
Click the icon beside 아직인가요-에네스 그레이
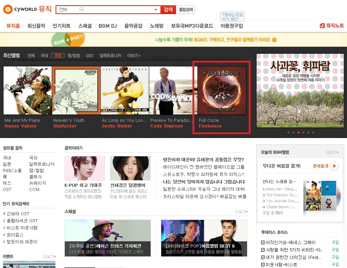pos(263,243)
